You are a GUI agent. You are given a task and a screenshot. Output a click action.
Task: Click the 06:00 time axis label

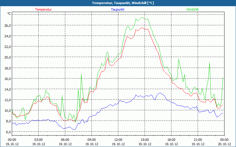65,140
